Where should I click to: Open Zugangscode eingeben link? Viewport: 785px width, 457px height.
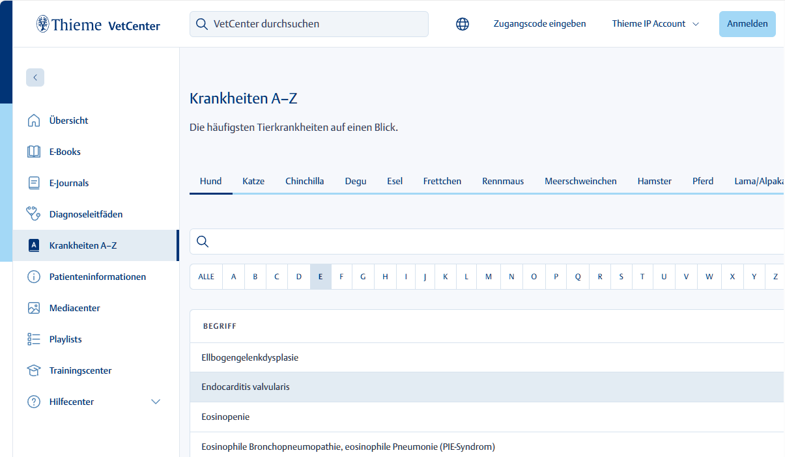pos(539,23)
